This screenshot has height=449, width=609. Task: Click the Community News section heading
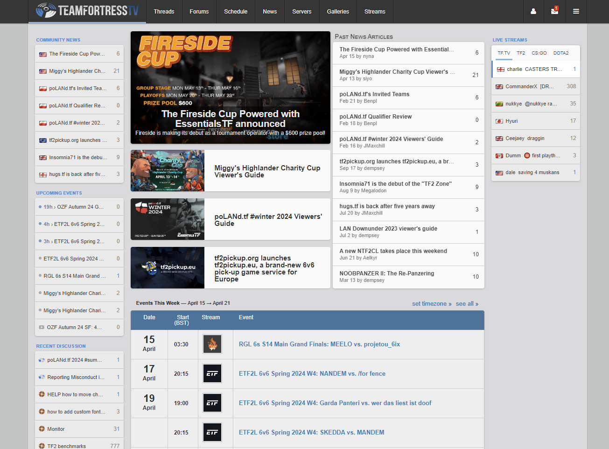[x=58, y=40]
